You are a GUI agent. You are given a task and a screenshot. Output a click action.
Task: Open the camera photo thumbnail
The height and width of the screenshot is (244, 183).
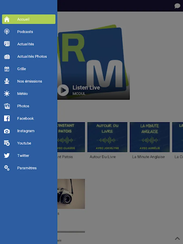click(x=71, y=194)
